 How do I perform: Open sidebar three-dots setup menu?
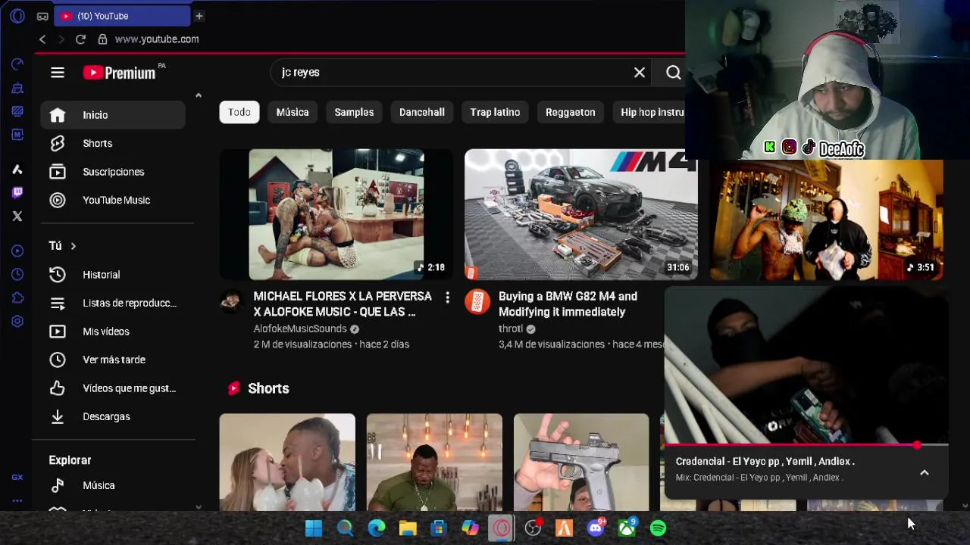17,500
